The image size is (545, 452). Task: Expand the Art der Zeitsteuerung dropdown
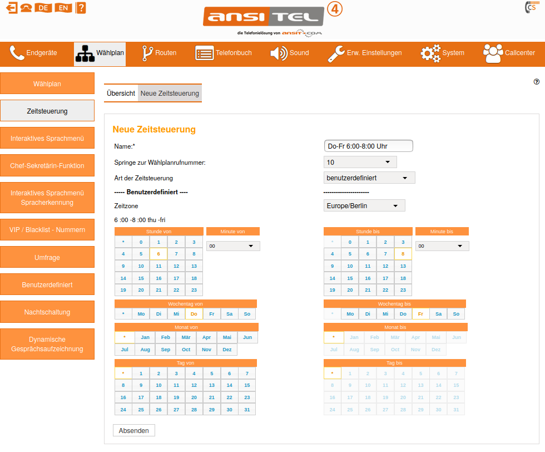[x=369, y=178]
